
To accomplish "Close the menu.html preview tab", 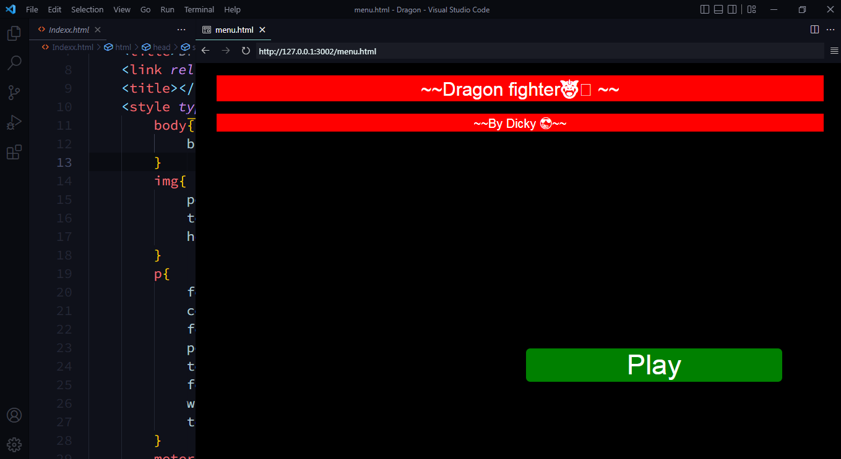I will [x=262, y=30].
